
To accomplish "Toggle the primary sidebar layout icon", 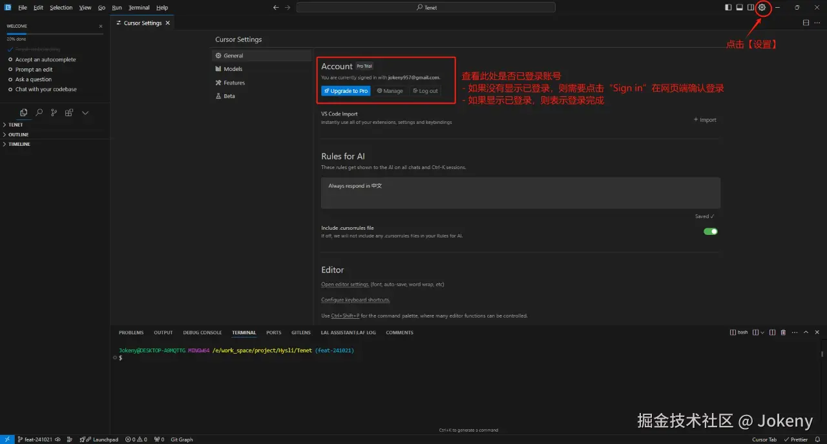I will click(729, 7).
